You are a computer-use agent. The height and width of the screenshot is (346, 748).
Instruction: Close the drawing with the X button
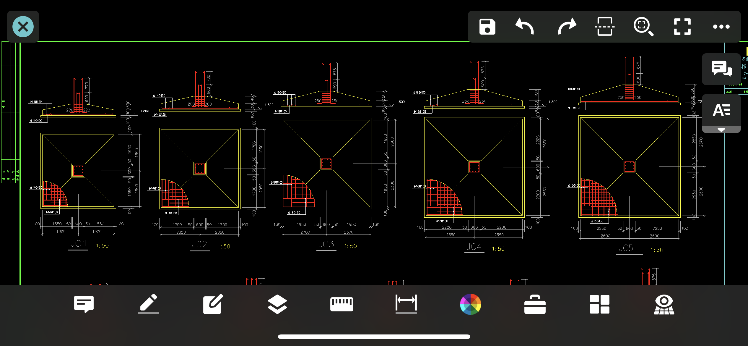23,27
